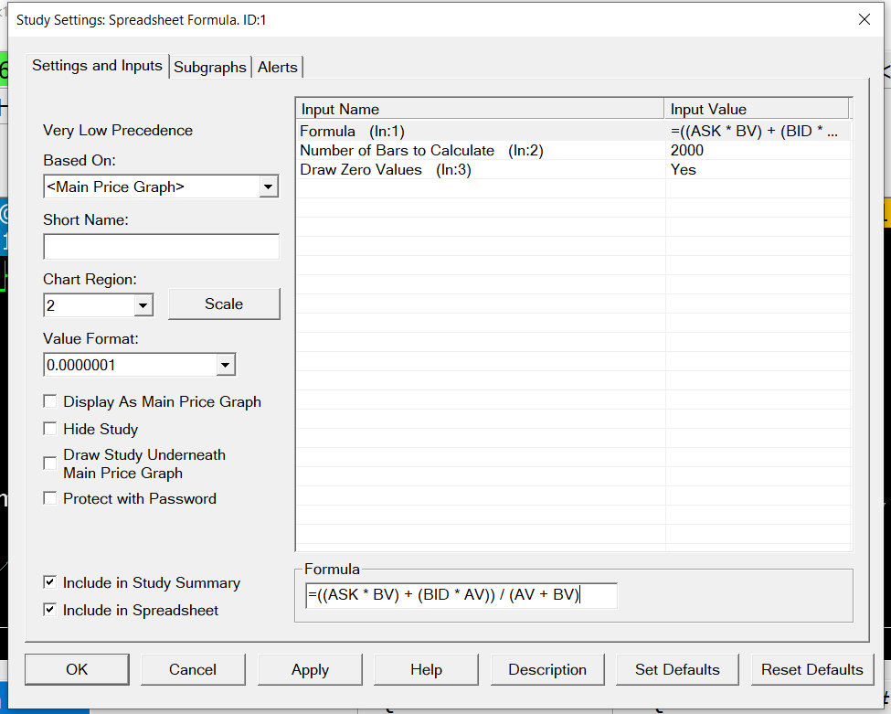Enable Protect with Password option
Image resolution: width=891 pixels, height=714 pixels.
tap(50, 499)
